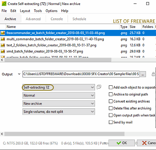This screenshot has width=156, height=150.
Task: Open the Tools menu
Action: [38, 11]
